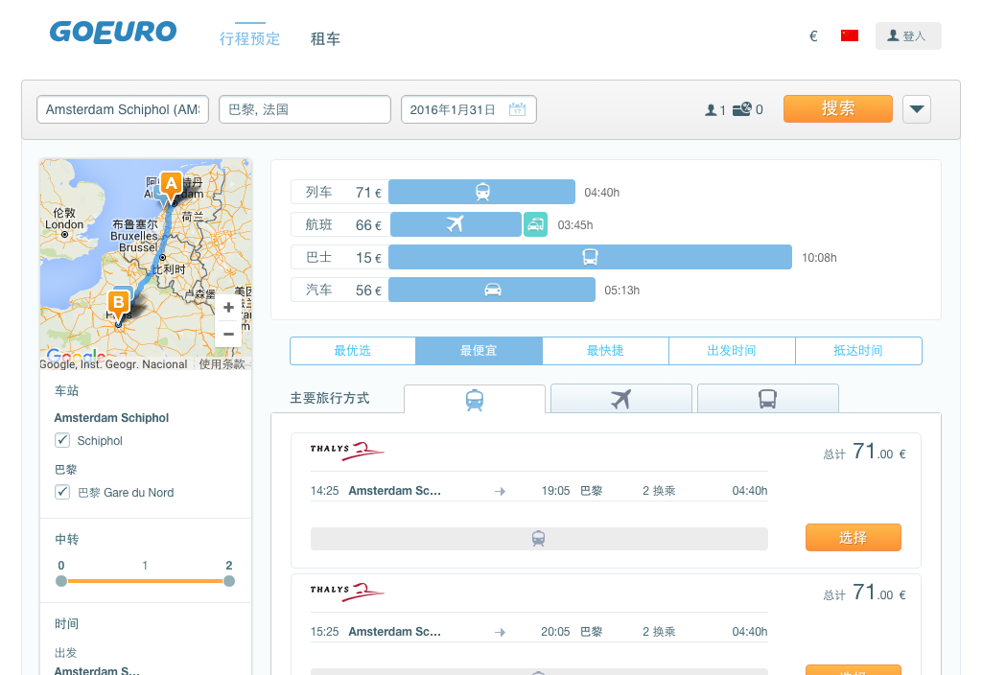Click the orange 搜索 search button
This screenshot has width=1006, height=675.
point(838,108)
